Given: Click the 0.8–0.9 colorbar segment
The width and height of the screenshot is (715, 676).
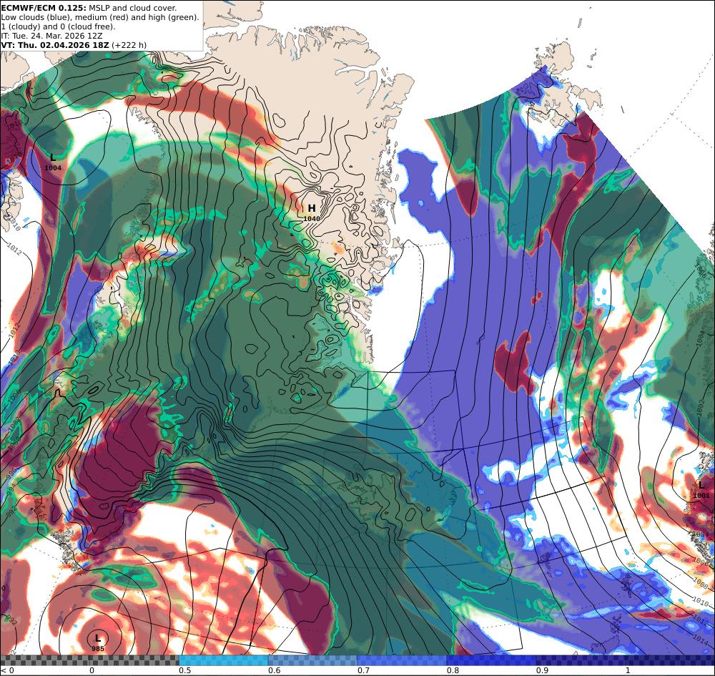Looking at the screenshot, I should pos(492,660).
